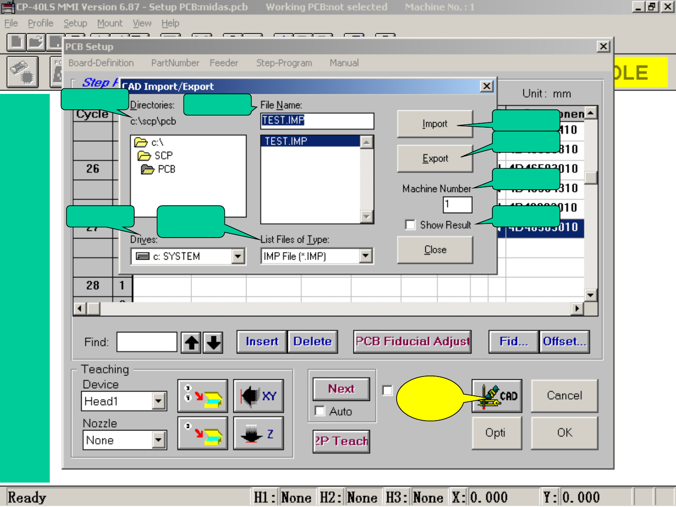Click the down arrow beside Find field

pos(214,342)
